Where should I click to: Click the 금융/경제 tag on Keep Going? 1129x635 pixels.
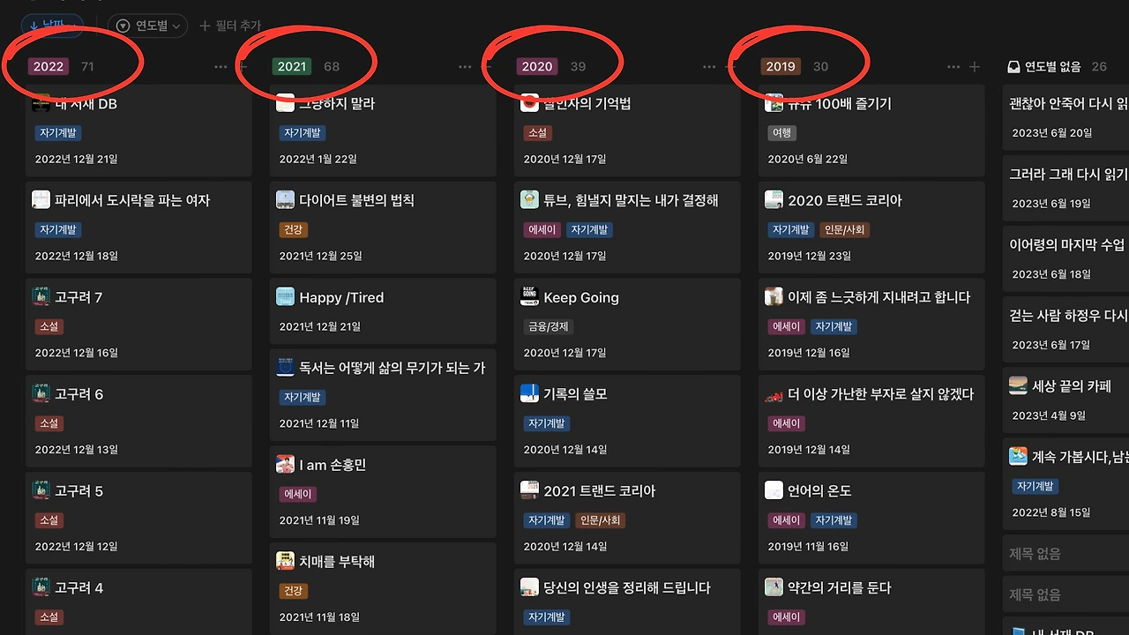[548, 326]
